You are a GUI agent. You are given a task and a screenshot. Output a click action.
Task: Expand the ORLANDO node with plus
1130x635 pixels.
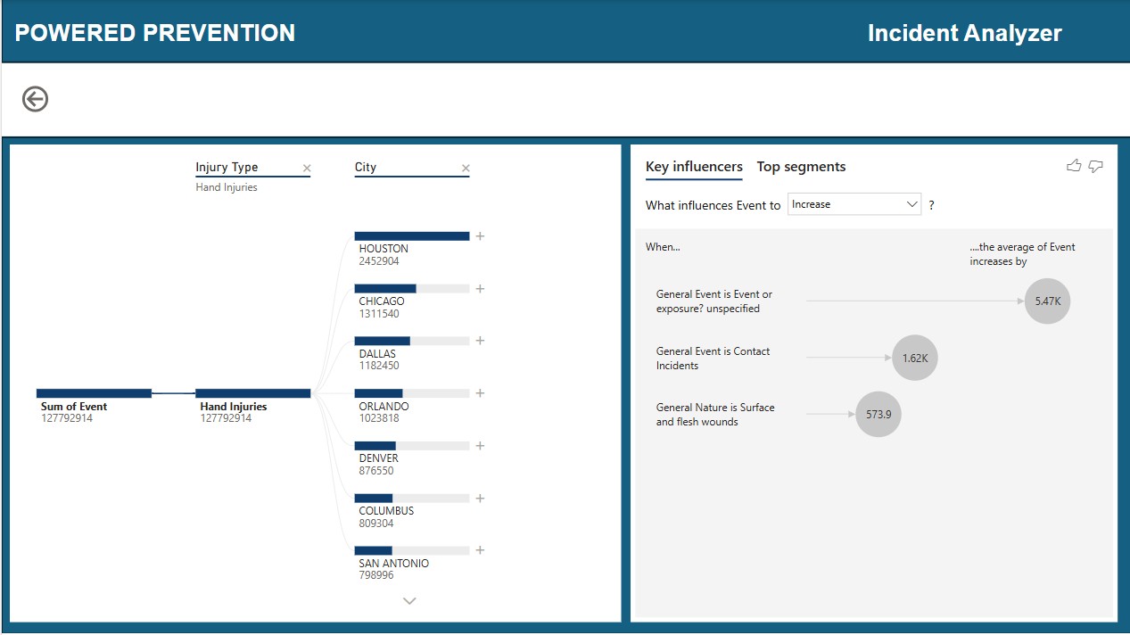(x=480, y=393)
